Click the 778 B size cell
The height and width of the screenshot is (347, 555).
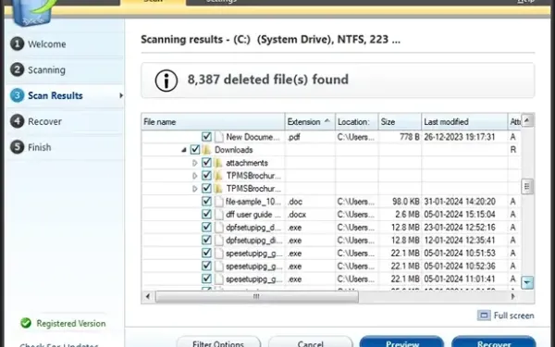(410, 137)
